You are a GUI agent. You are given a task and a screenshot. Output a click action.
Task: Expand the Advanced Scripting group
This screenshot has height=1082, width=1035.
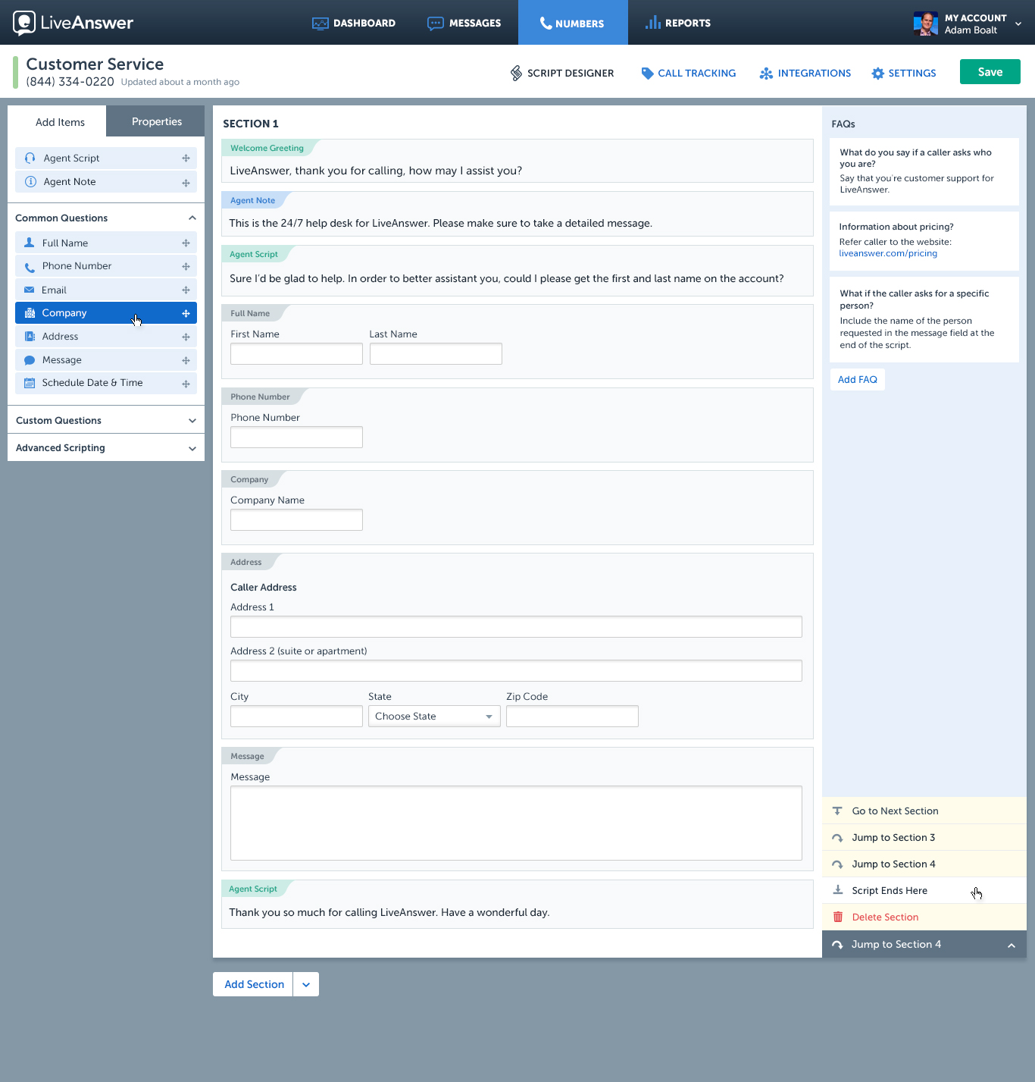coord(192,448)
